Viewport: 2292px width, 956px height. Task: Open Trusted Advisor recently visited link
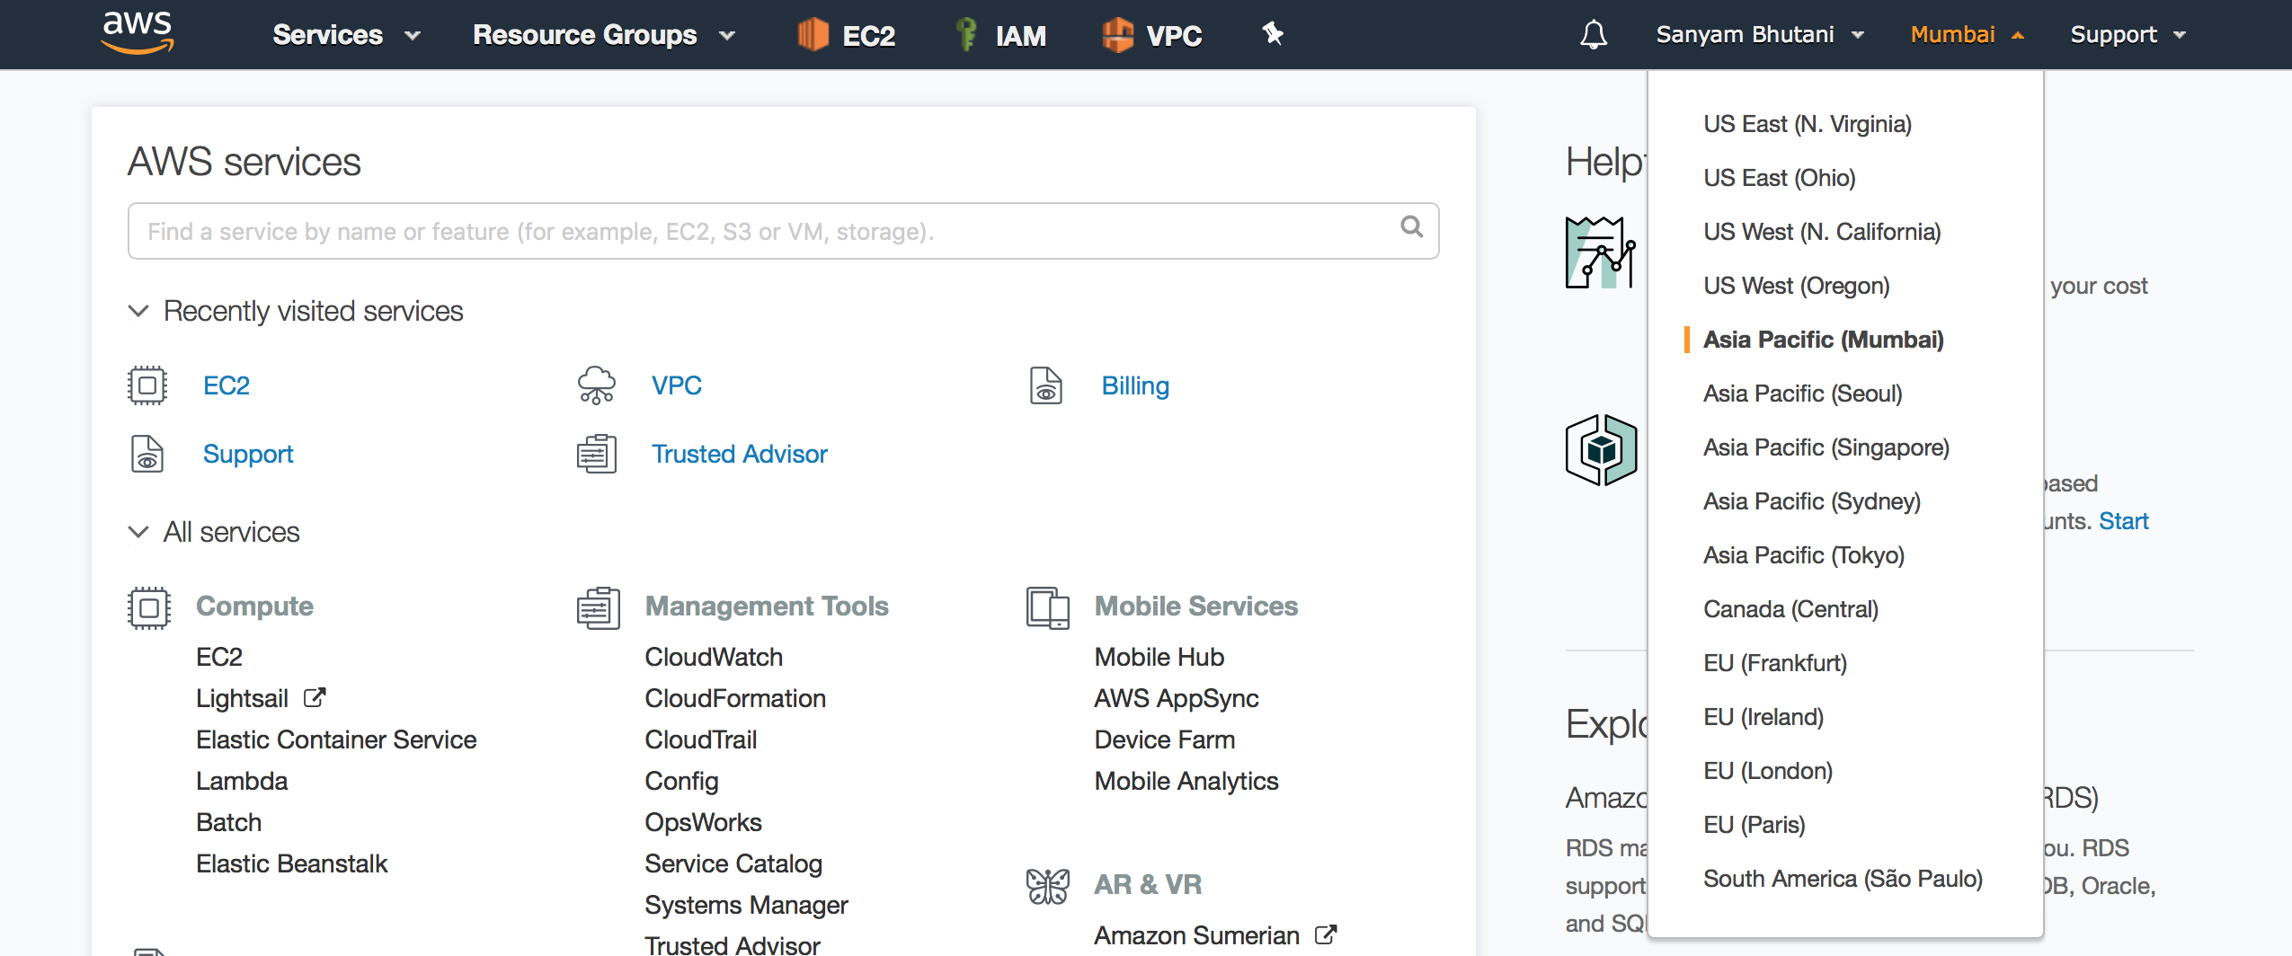[x=740, y=454]
